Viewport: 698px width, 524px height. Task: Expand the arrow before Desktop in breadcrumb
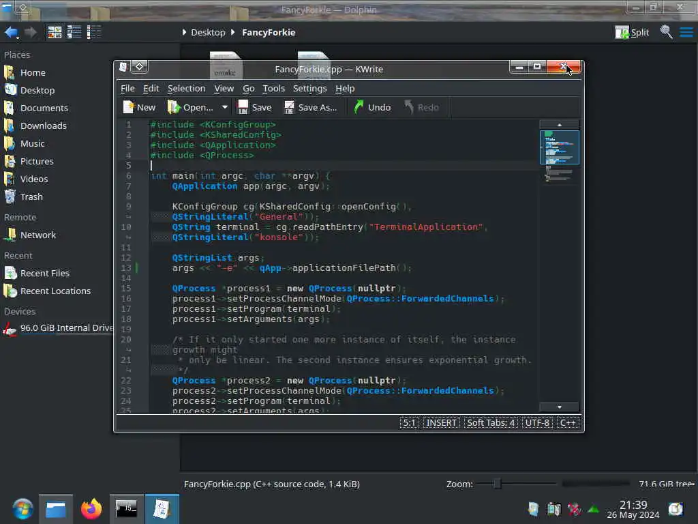tap(184, 33)
